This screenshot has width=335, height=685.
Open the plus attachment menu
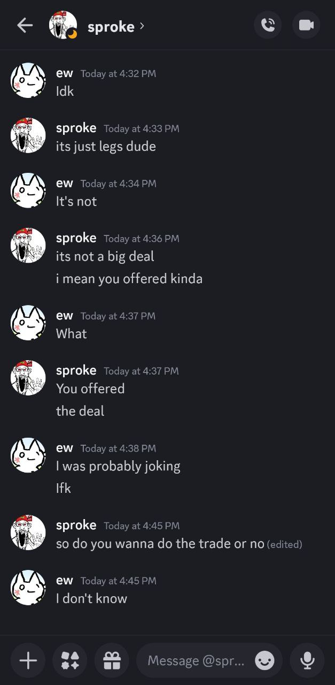[x=28, y=661]
